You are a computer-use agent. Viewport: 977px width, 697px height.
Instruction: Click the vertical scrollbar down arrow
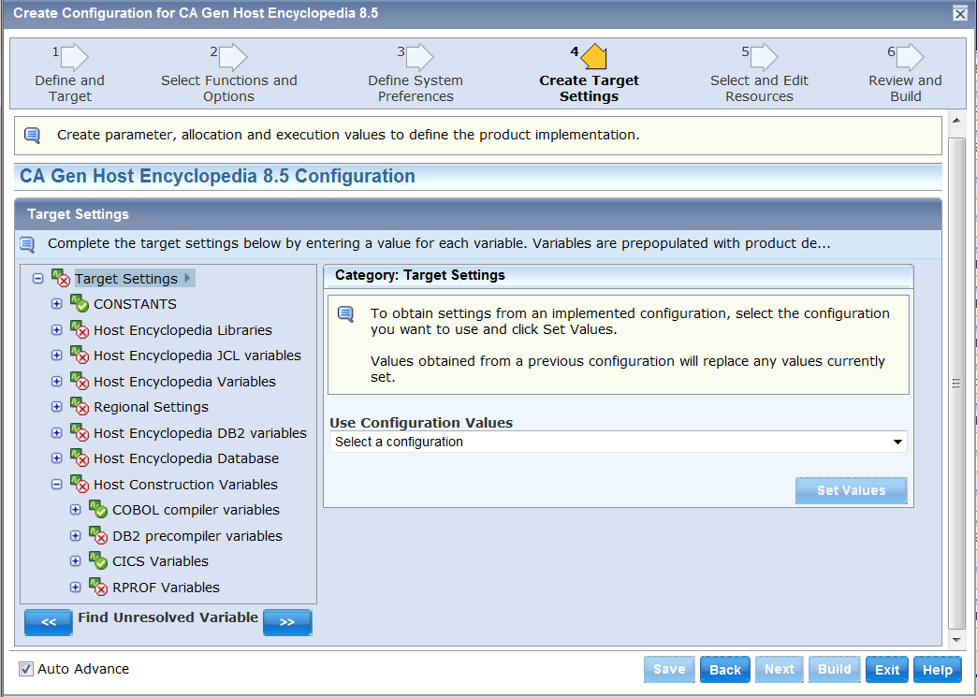956,640
